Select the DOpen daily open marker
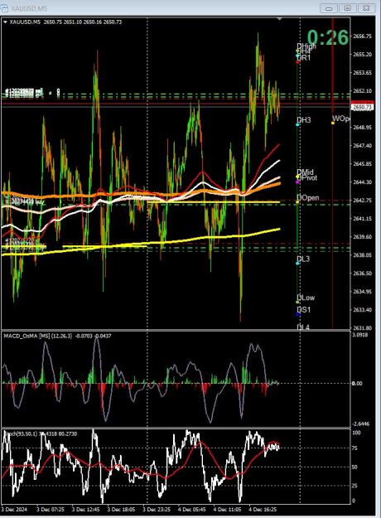 point(297,201)
